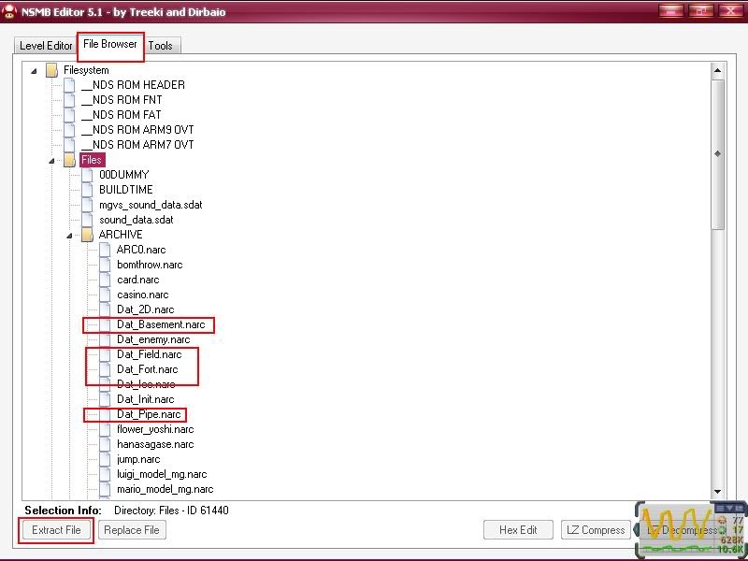Select the casino.narc file name

(x=143, y=295)
